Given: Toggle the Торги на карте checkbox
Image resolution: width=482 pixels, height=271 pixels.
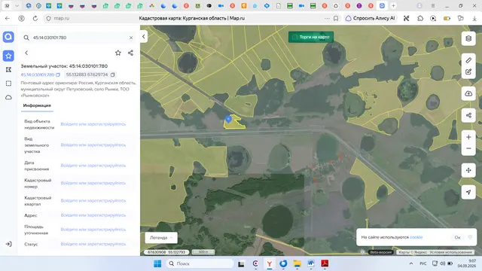Looking at the screenshot, I should [294, 37].
